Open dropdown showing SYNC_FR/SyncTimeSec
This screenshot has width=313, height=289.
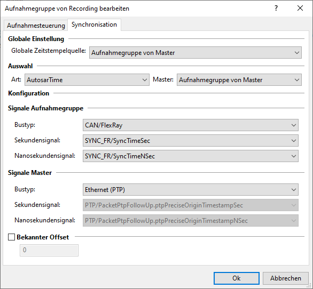pos(191,141)
